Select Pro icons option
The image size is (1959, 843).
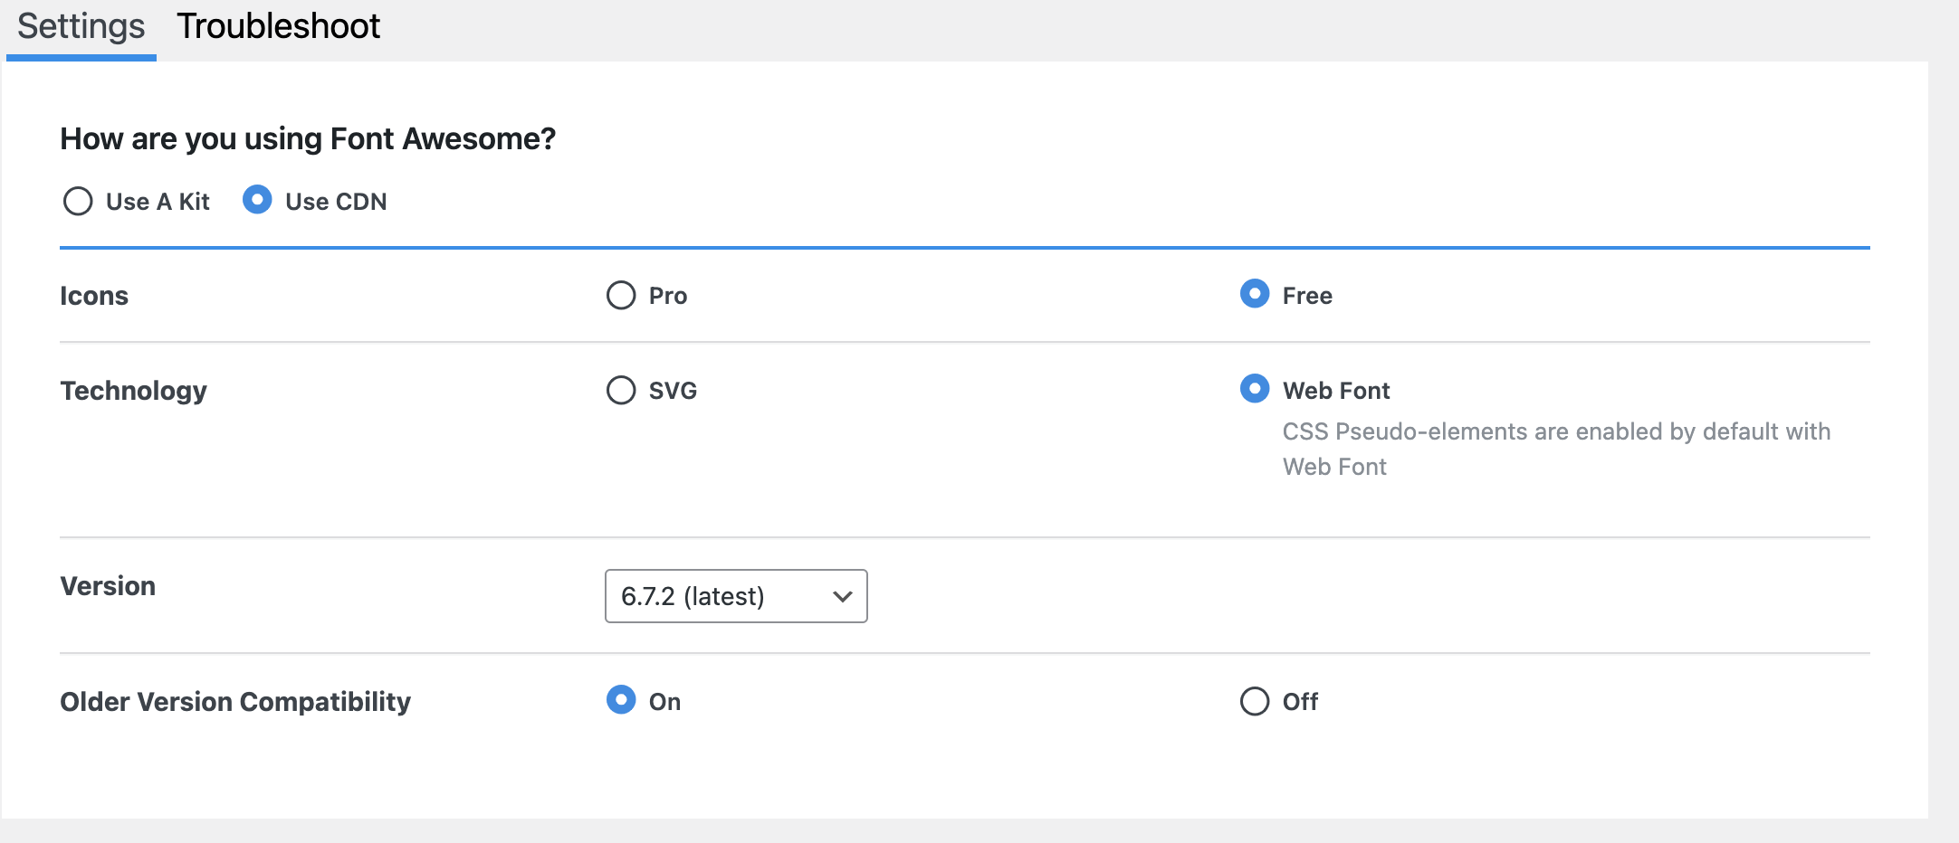point(621,295)
